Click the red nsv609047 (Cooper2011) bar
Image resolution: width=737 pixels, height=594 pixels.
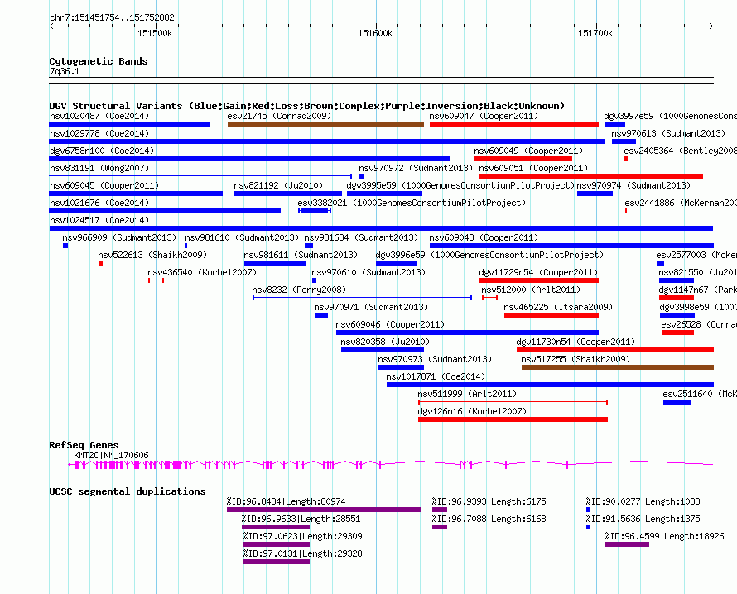click(513, 124)
